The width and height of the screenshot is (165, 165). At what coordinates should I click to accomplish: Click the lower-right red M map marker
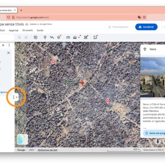coord(108,101)
